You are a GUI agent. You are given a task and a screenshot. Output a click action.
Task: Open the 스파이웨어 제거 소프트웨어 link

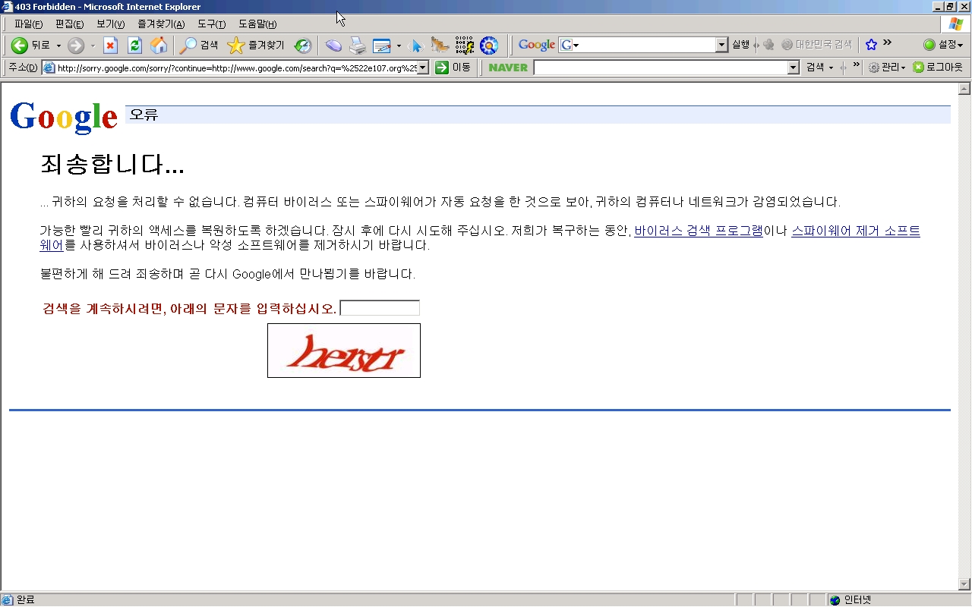pos(856,231)
